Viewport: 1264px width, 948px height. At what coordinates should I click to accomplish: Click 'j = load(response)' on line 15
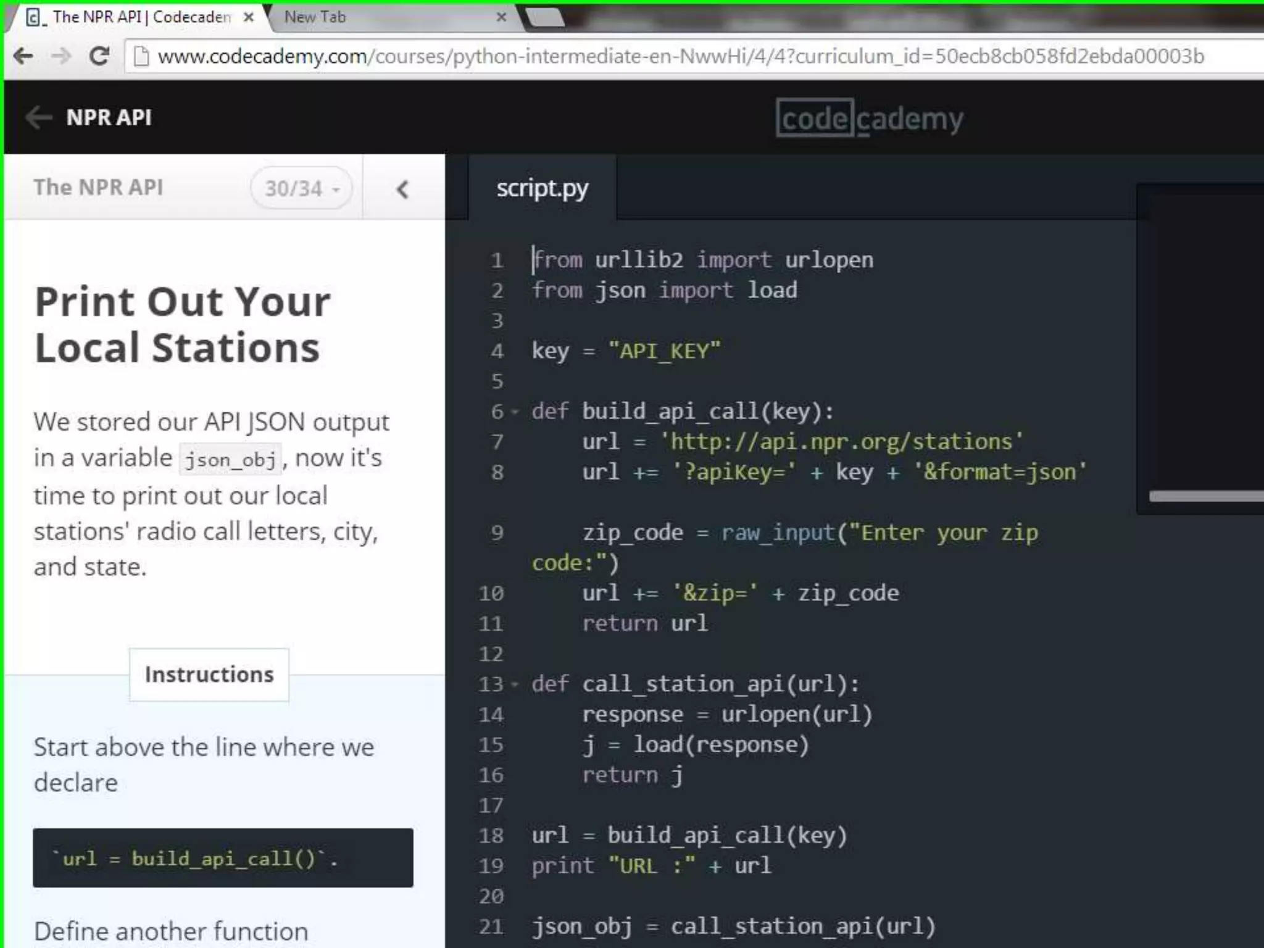coord(696,745)
